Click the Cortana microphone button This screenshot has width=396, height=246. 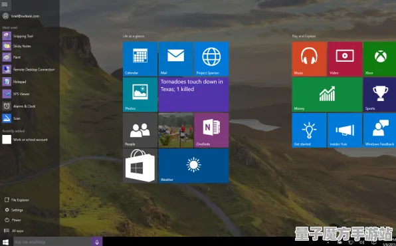(97, 242)
